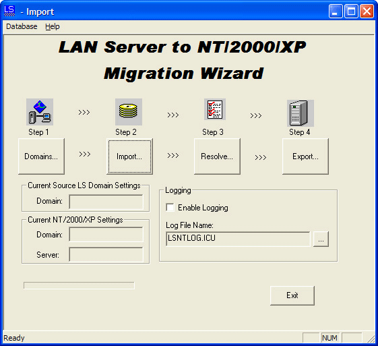Minimize the Import window
Screen dimensions: 378x346
coord(336,11)
